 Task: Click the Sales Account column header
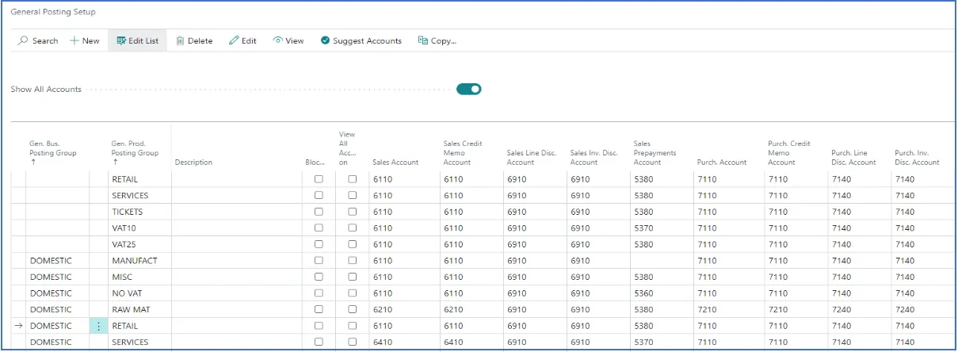[395, 163]
